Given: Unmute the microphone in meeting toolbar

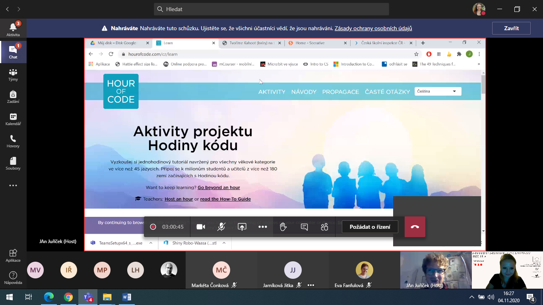Looking at the screenshot, I should (221, 227).
